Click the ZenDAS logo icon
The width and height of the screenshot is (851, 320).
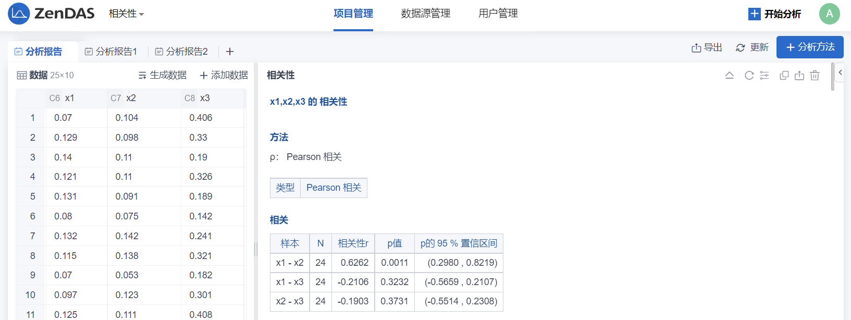(19, 14)
